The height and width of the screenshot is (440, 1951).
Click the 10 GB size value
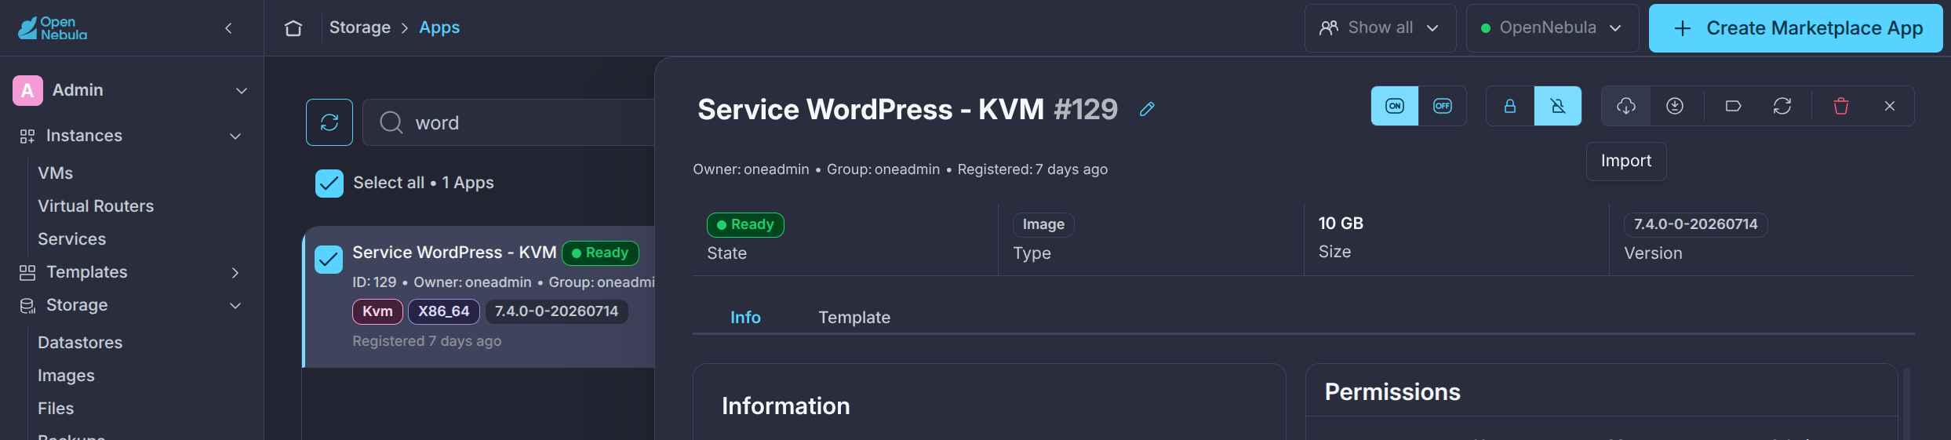tap(1341, 224)
